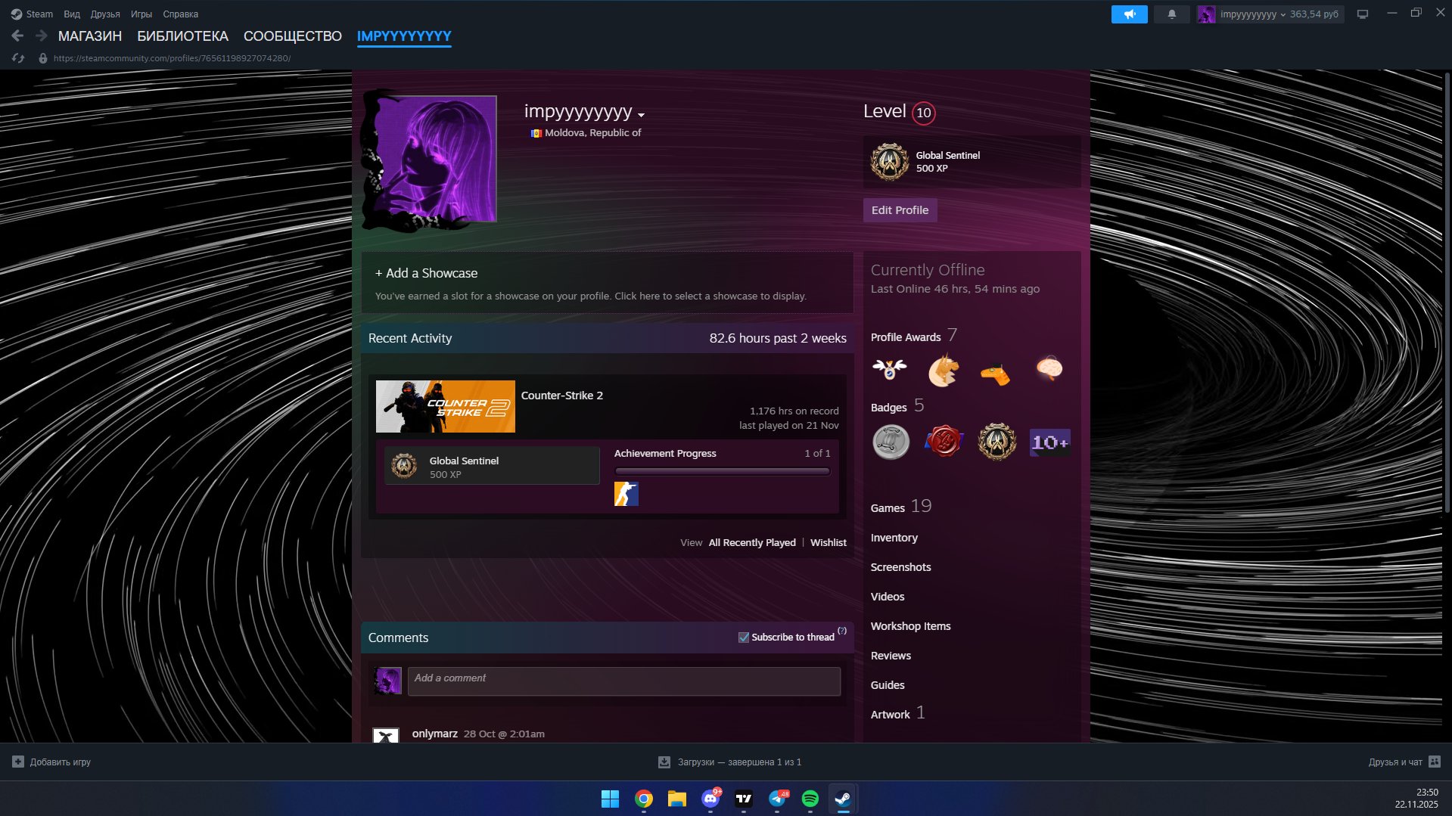Open the notifications bell
1452x816 pixels.
[1171, 14]
